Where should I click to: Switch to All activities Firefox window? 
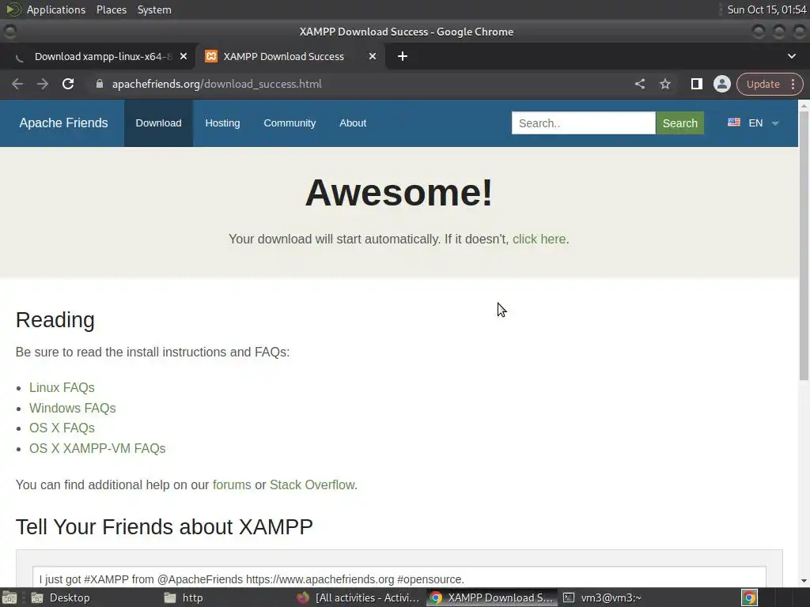tap(358, 598)
